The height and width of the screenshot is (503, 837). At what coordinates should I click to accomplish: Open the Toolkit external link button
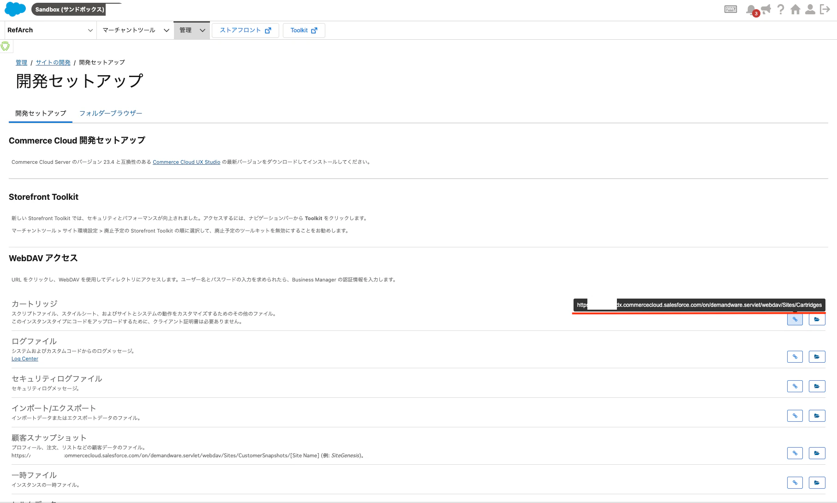click(304, 30)
